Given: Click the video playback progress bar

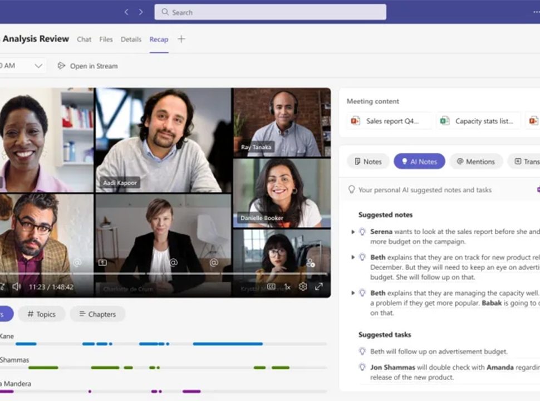Looking at the screenshot, I should point(163,273).
